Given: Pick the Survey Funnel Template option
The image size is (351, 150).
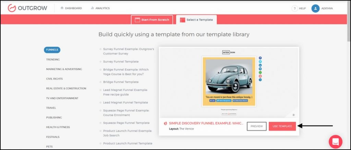Looking at the screenshot, I should pos(121,62).
